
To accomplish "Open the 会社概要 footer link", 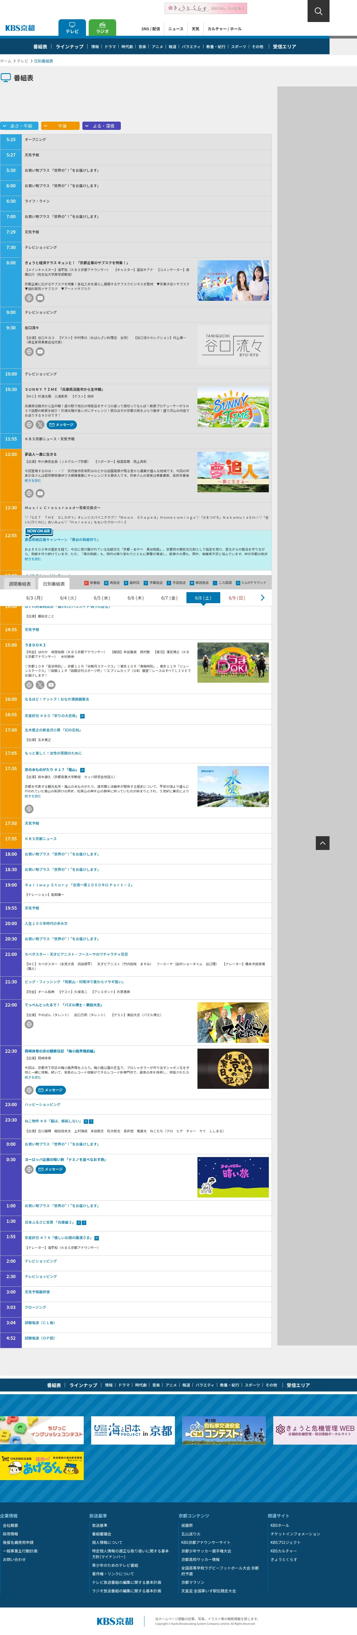I will (x=11, y=1525).
